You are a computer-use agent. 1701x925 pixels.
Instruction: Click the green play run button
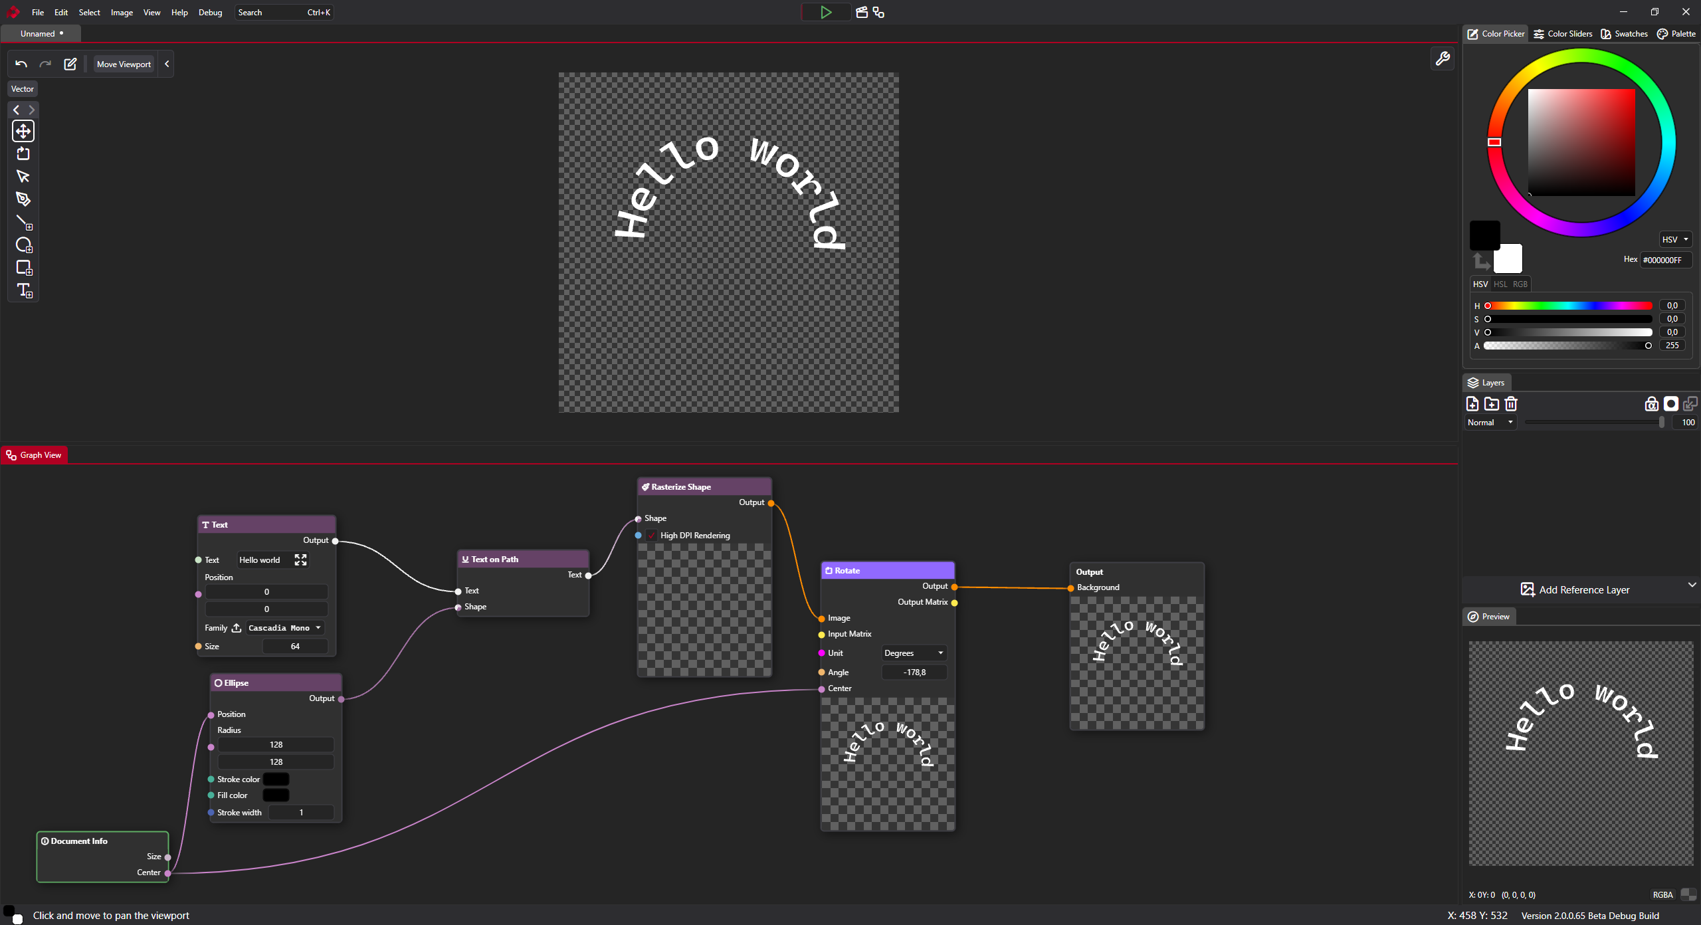point(825,12)
